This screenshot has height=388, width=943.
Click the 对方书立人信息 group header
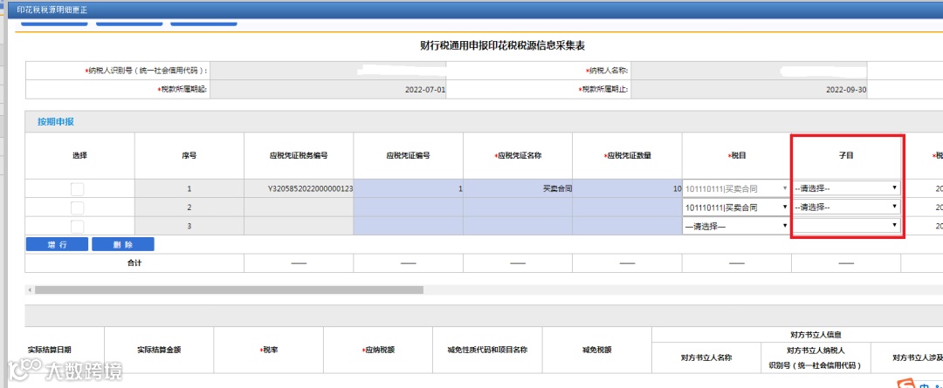[x=816, y=335]
